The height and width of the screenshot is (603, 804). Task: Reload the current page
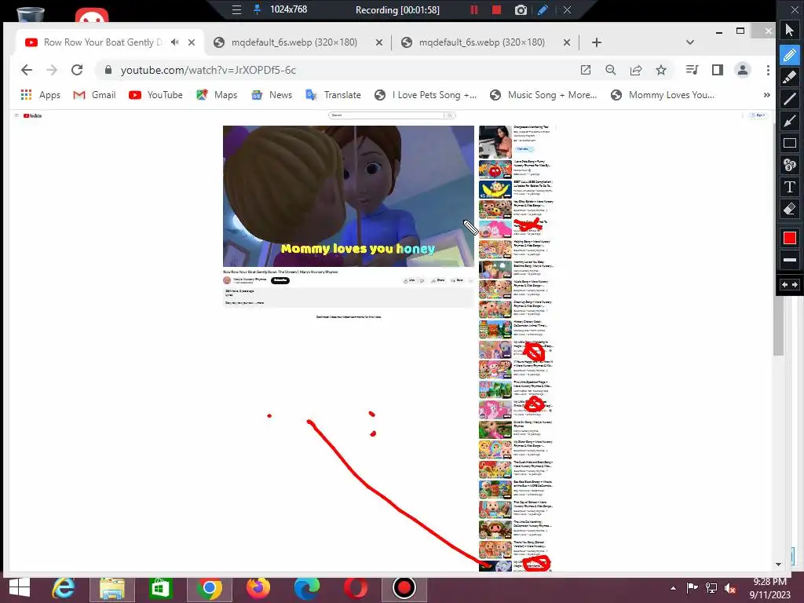tap(77, 70)
